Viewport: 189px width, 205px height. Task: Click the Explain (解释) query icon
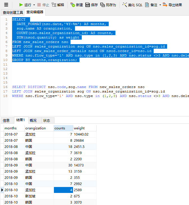(x=58, y=5)
